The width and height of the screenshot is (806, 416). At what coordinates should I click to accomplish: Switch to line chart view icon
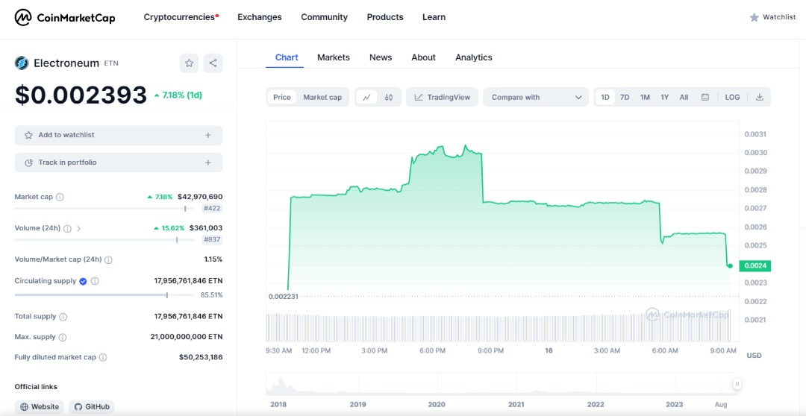pyautogui.click(x=366, y=97)
